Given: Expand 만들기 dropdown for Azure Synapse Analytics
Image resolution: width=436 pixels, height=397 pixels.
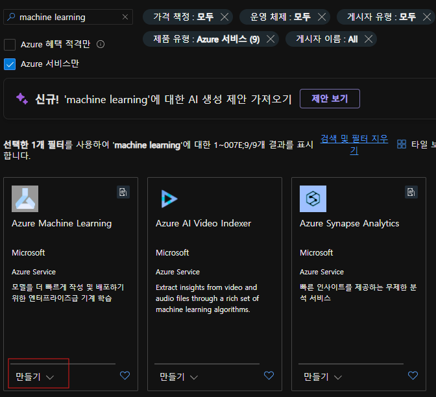Looking at the screenshot, I should (323, 377).
